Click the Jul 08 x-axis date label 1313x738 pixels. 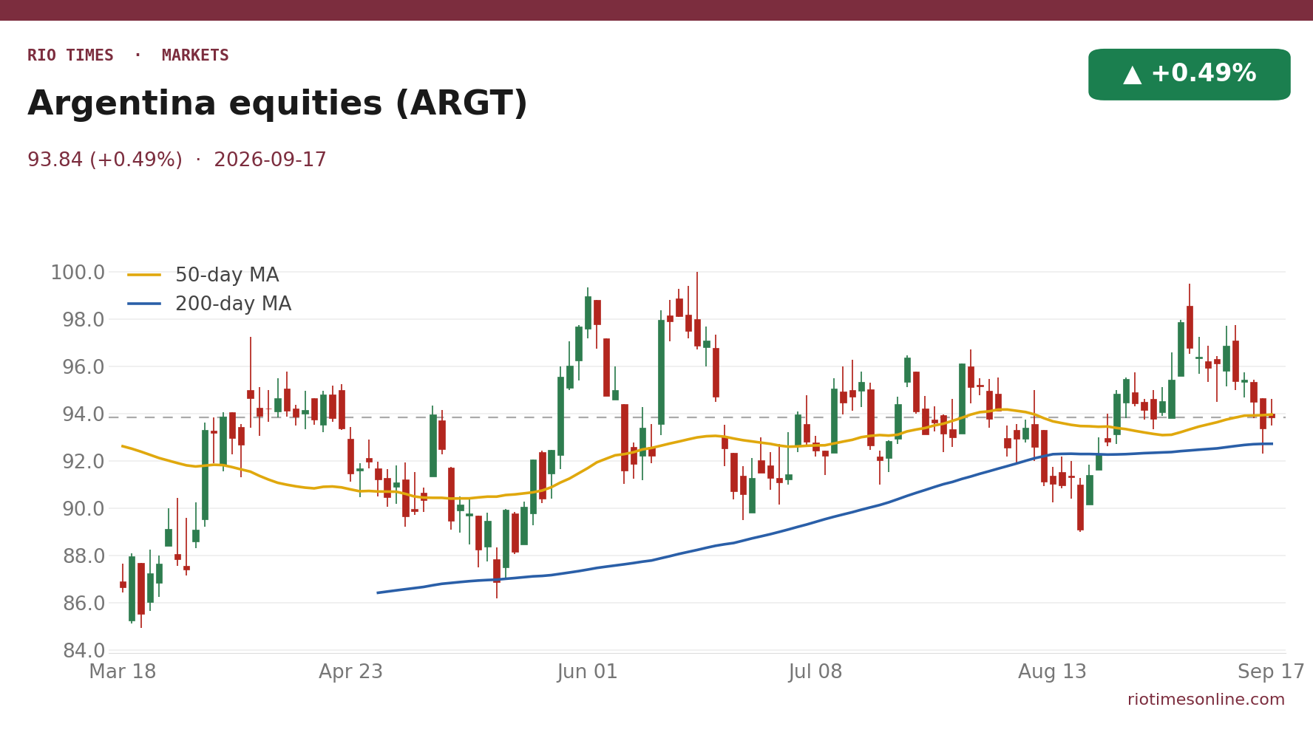pos(815,672)
